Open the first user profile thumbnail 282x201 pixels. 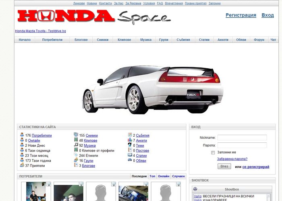coord(35,192)
